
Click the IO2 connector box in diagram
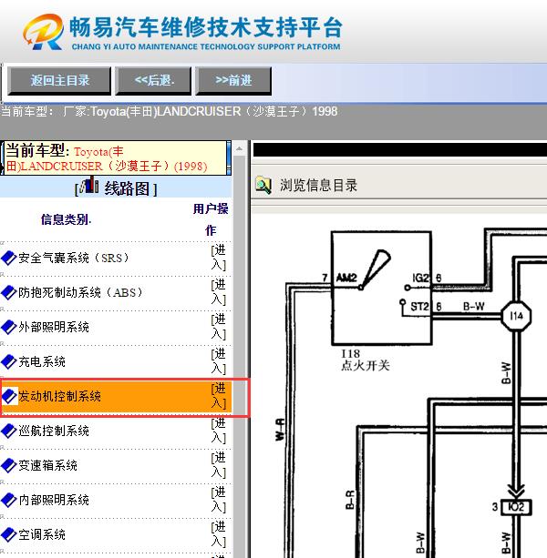pos(516,507)
